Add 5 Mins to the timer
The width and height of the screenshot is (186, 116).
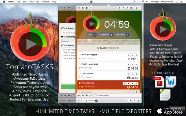[x=115, y=40]
